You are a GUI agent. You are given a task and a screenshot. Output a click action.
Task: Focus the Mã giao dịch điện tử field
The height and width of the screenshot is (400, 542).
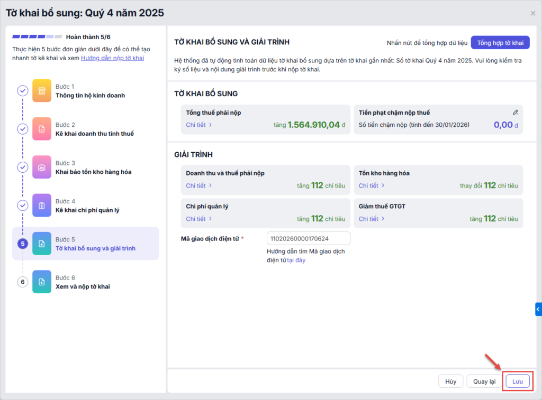point(309,239)
